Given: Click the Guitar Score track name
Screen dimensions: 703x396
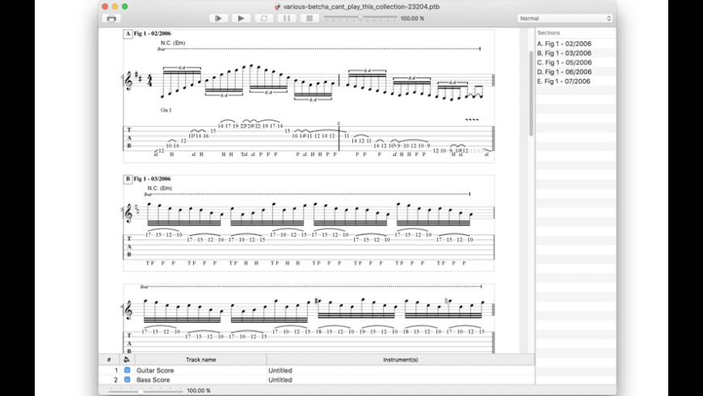Looking at the screenshot, I should pos(155,370).
